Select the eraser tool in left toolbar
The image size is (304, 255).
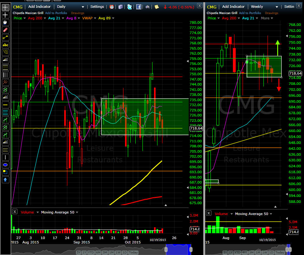[x=6, y=30]
